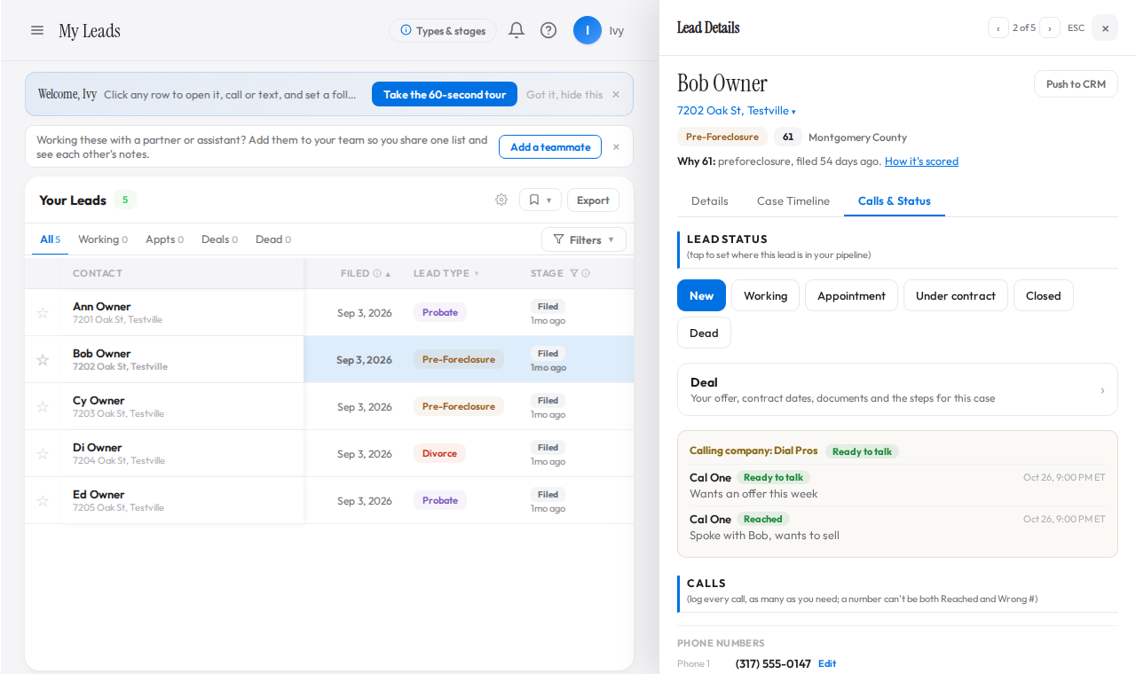Expand the Lead Type column dropdown

tap(477, 273)
